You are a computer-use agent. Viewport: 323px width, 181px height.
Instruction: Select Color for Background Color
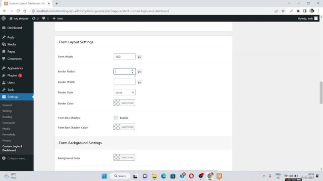click(124, 157)
